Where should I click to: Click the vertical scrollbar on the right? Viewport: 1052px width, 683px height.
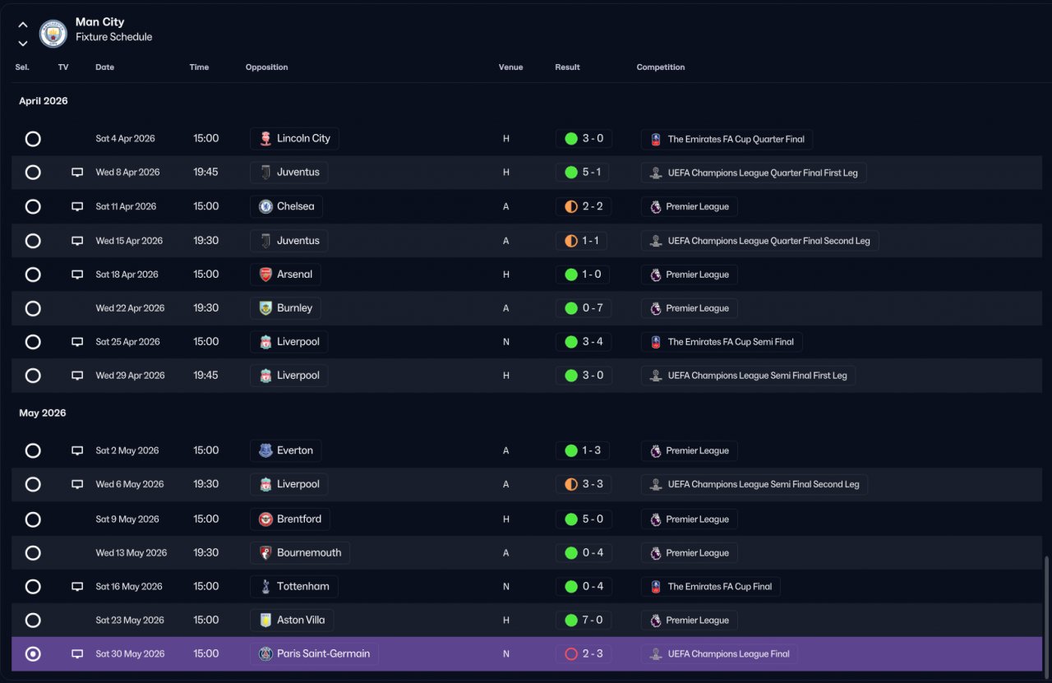coord(1046,614)
